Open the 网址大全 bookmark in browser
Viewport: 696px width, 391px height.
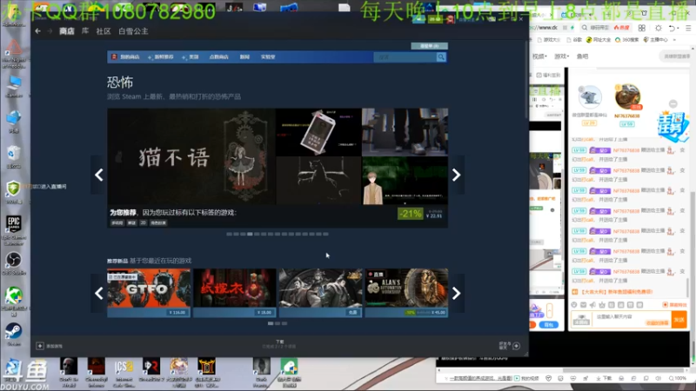599,40
